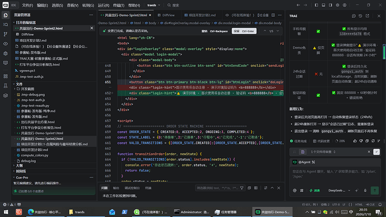Screen dimensions: 386x217
Task: Click the microphone voice input icon
Action: pyautogui.click(x=365, y=190)
